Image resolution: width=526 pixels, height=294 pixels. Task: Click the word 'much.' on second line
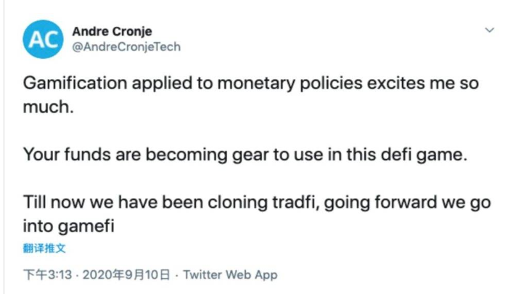click(x=48, y=107)
